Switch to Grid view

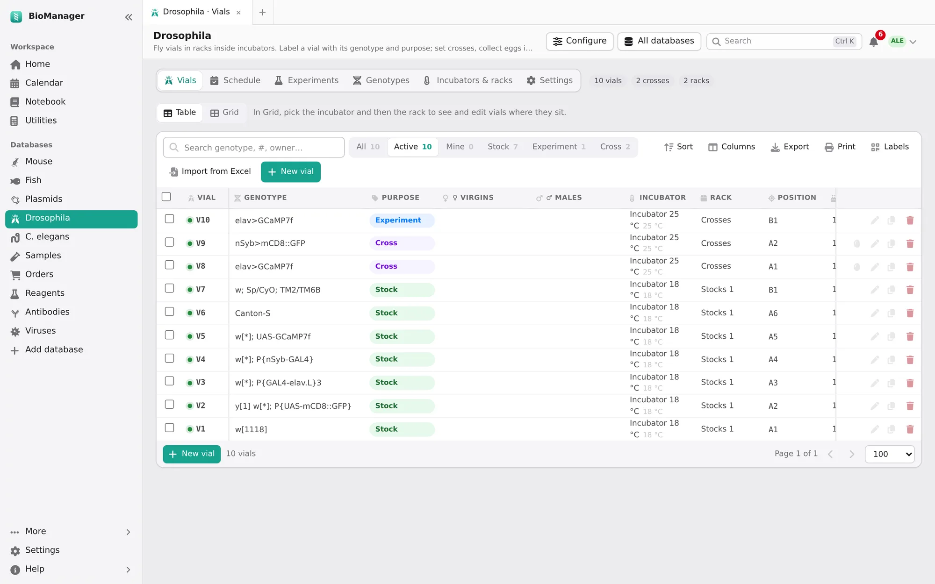(224, 113)
